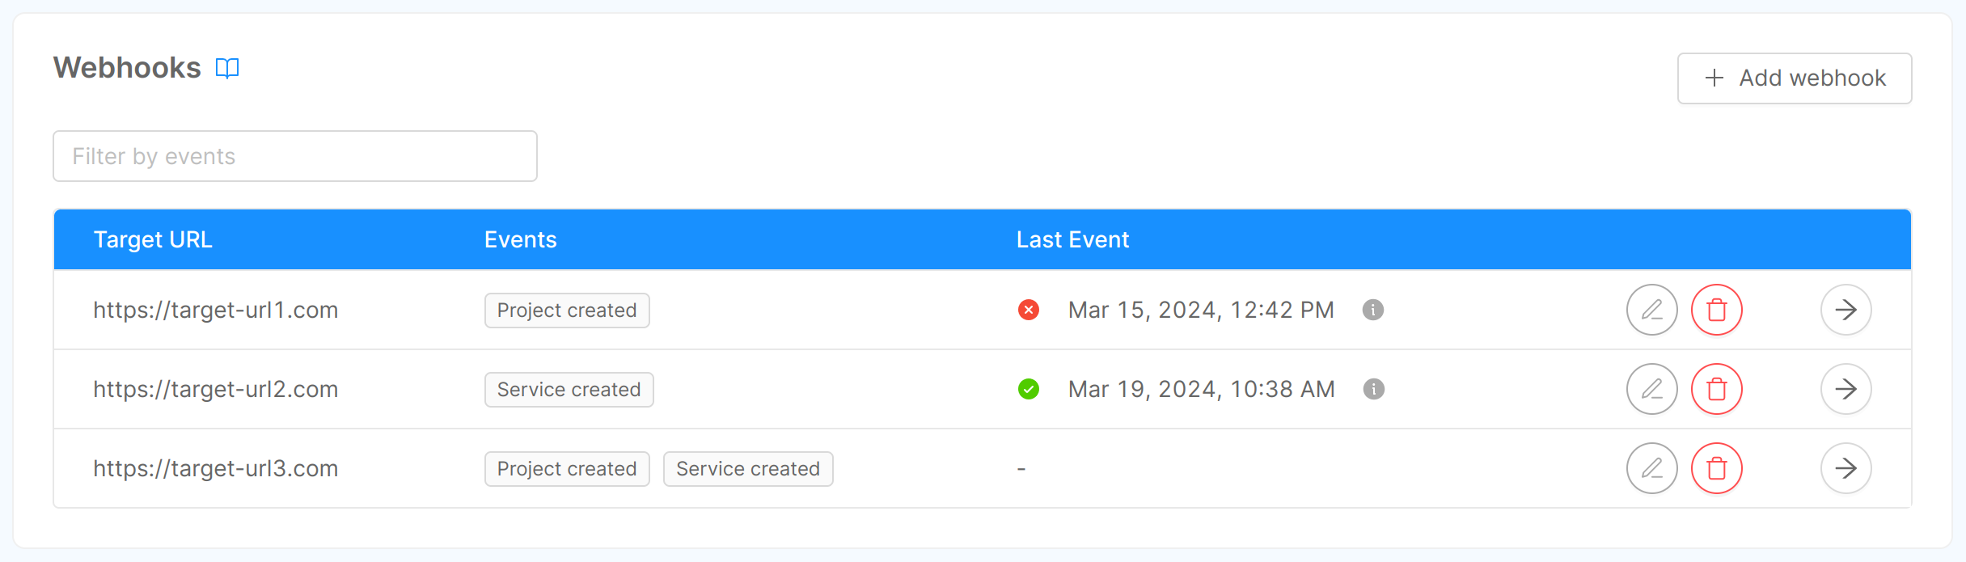Open details arrow for target-url3.com webhook
Screen dimensions: 1966x562
(1846, 467)
